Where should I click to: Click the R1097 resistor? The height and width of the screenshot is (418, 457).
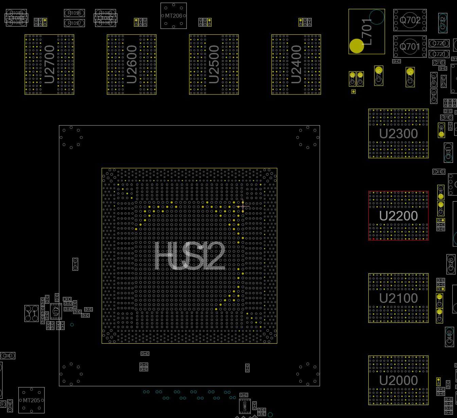74,23
